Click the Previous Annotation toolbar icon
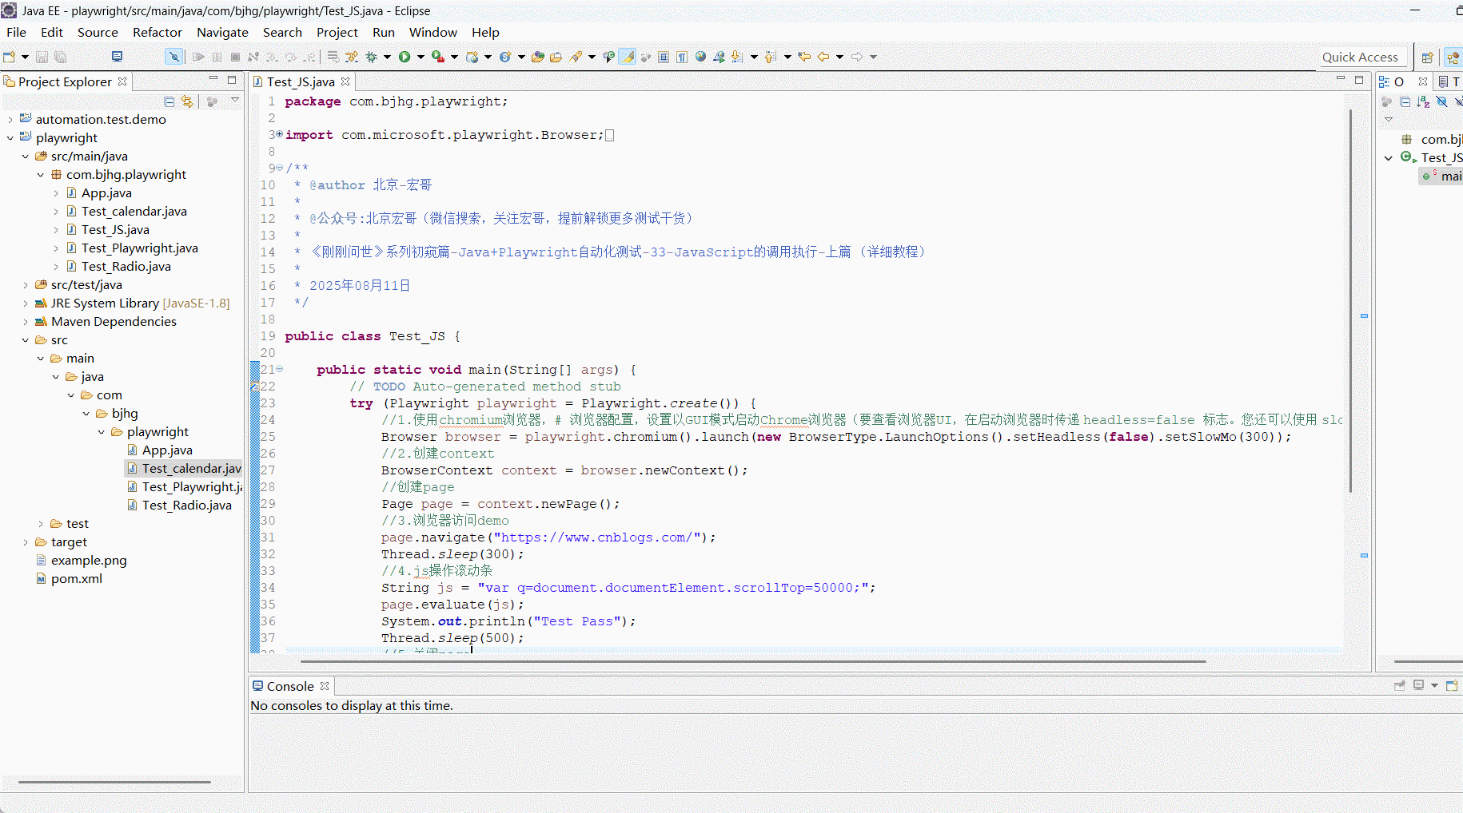 [770, 57]
